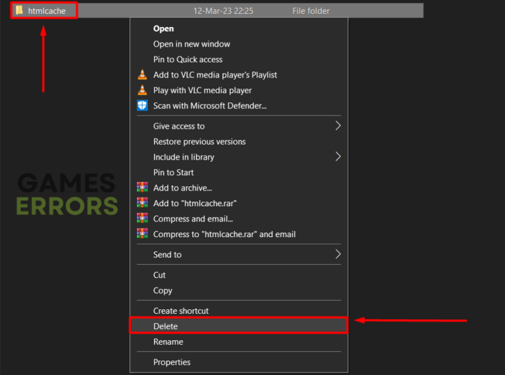Click the WinRAR icon beside Add to "htmlcache.rar"
The width and height of the screenshot is (505, 375).
[x=142, y=203]
